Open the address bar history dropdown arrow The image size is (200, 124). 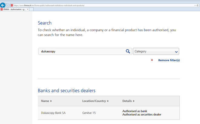tap(195, 5)
